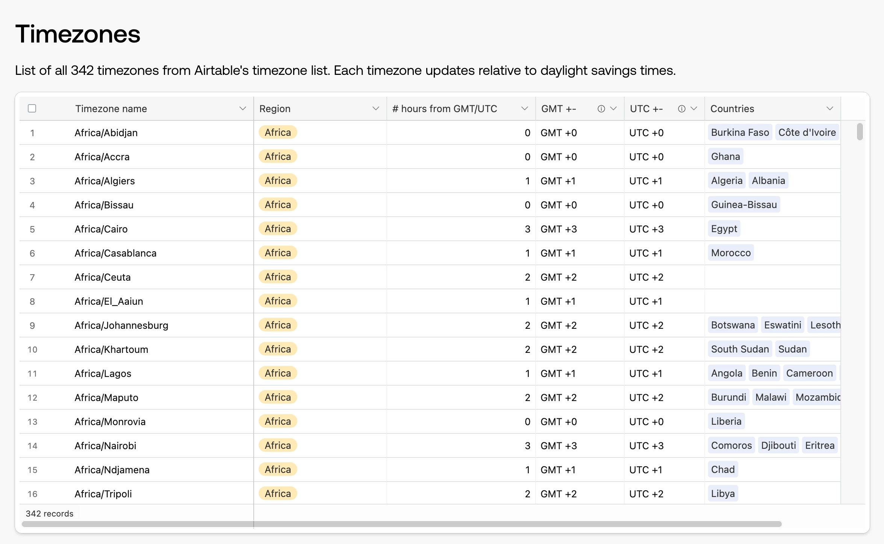Click the Timezone name column header

[111, 109]
